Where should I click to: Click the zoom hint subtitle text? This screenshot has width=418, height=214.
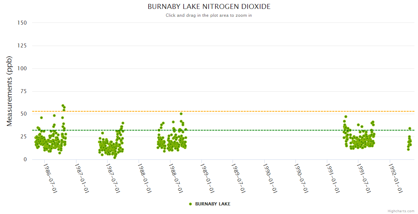click(x=209, y=15)
